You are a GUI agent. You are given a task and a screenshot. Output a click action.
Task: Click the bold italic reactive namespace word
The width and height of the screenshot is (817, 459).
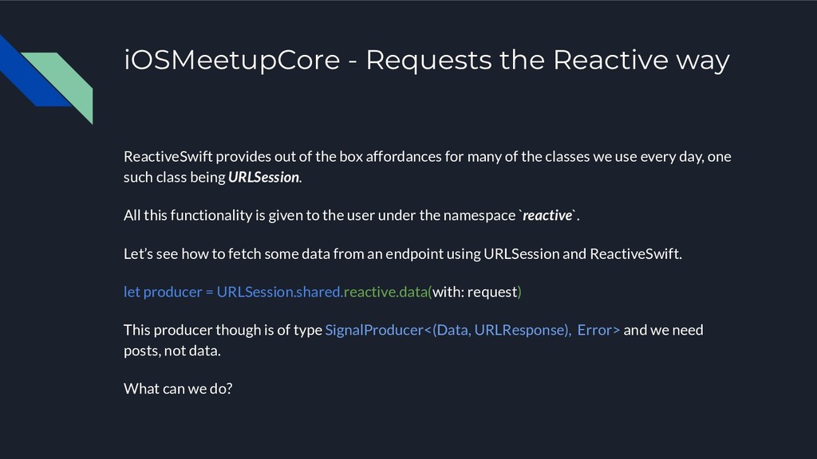547,215
